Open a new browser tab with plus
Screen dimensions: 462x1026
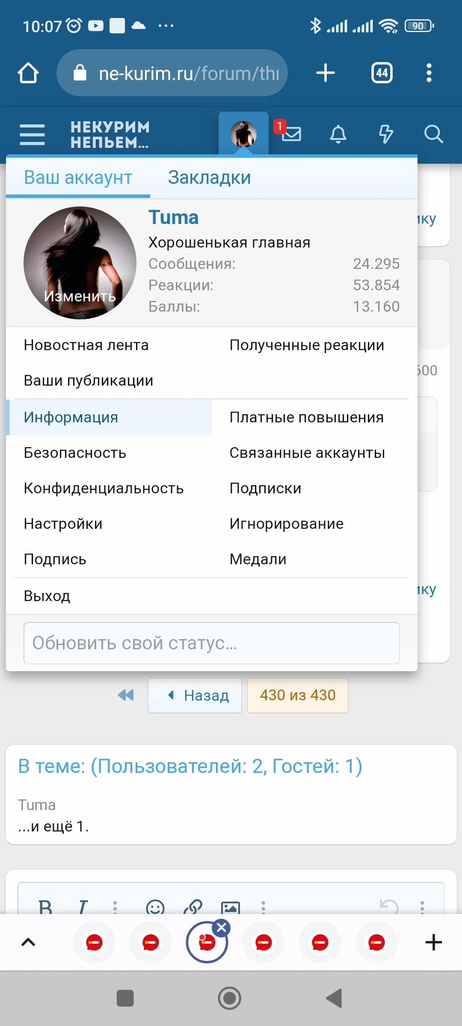coord(325,73)
